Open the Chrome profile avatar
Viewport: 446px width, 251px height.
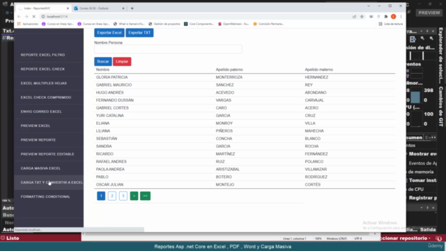[393, 17]
